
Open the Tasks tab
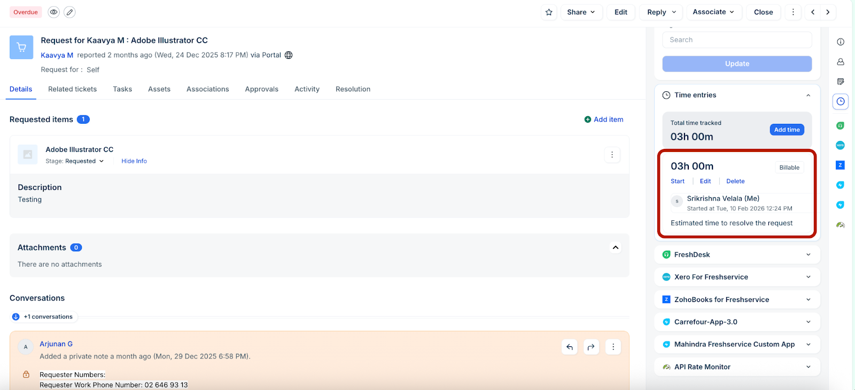[x=122, y=89]
